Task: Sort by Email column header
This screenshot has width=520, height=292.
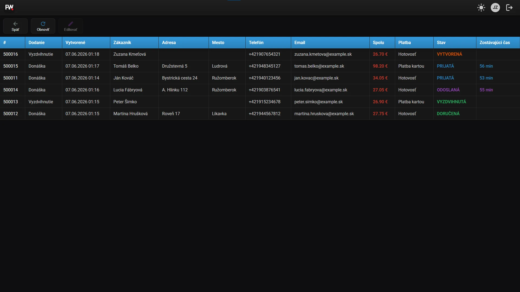Action: [x=330, y=42]
